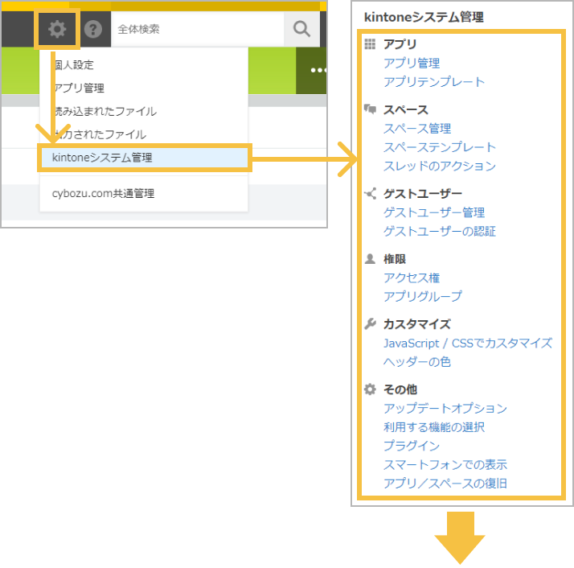Open the アプリテンプレート link
This screenshot has height=568, width=574.
click(434, 81)
